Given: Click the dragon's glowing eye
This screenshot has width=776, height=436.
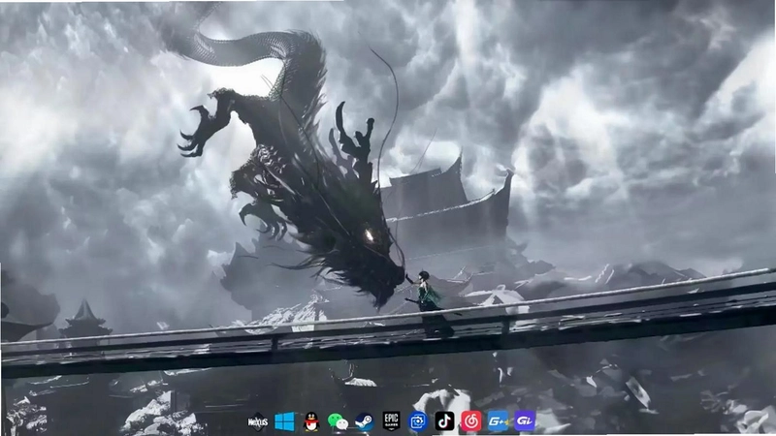Looking at the screenshot, I should (x=370, y=235).
